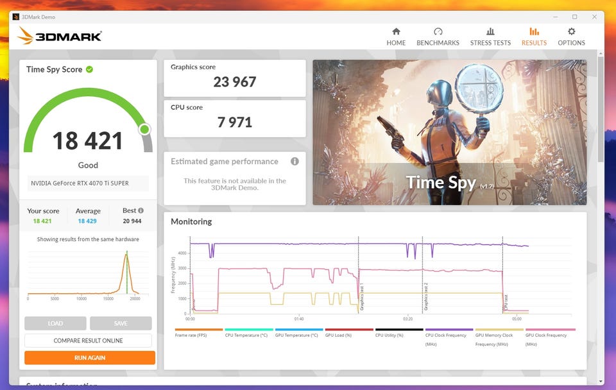Toggle GPU Memory Clock Frequency legend swatch

[499, 330]
